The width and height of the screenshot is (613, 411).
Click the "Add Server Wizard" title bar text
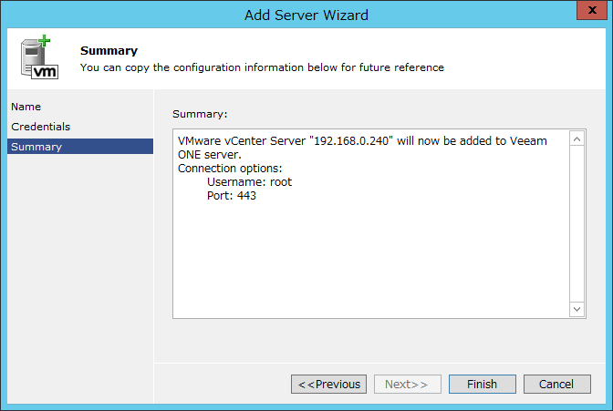point(306,15)
